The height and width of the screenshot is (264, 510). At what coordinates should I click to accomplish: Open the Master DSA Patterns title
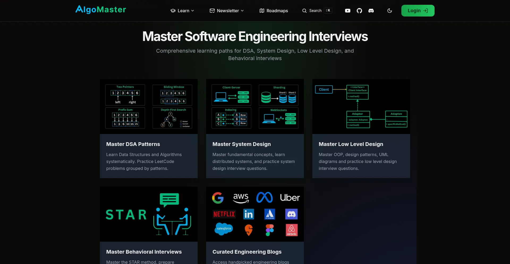point(133,144)
